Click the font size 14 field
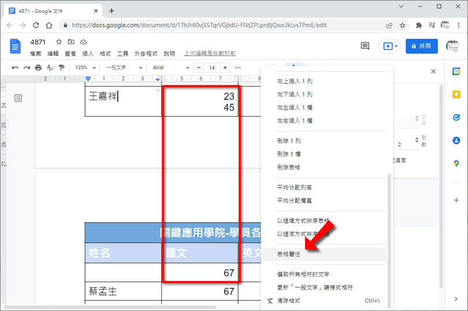 tap(212, 68)
